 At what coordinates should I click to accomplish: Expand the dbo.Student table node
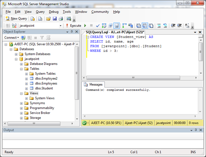(26, 89)
